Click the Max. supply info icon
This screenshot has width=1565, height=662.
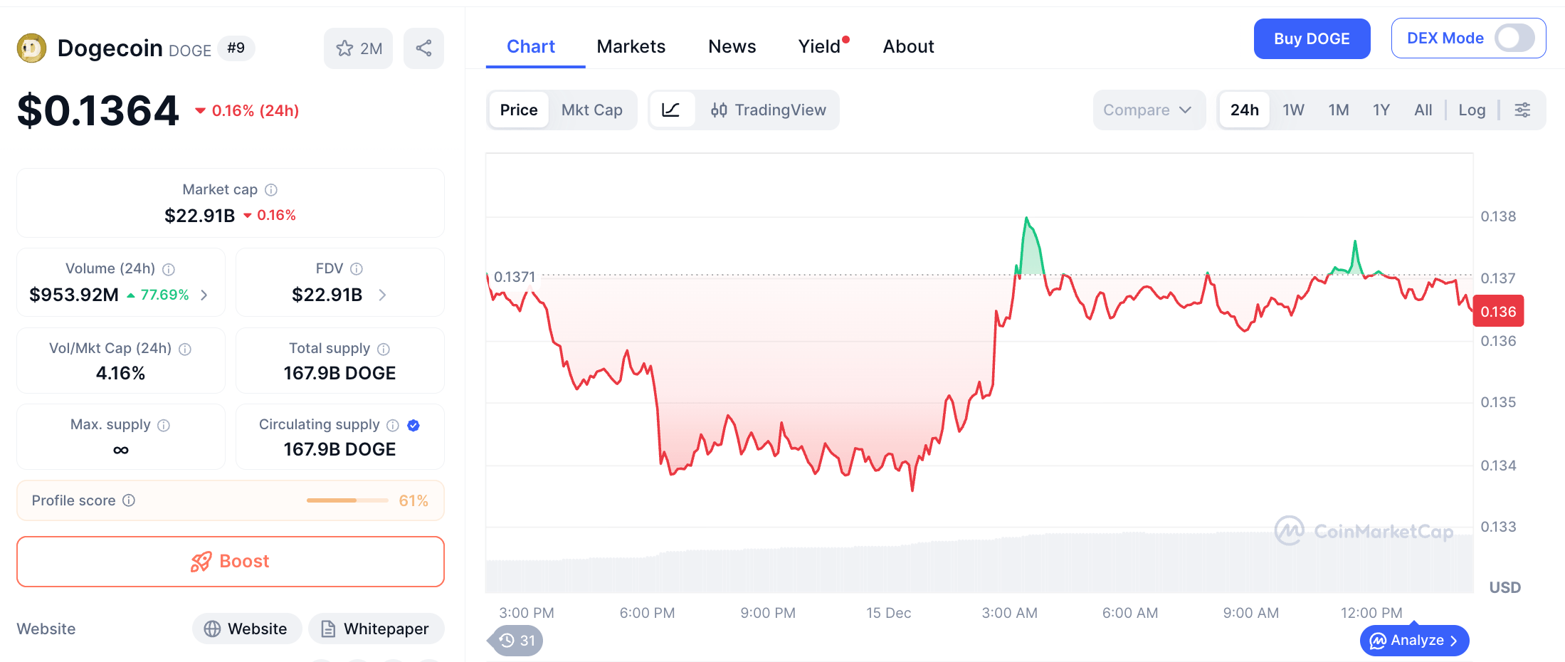pyautogui.click(x=164, y=425)
